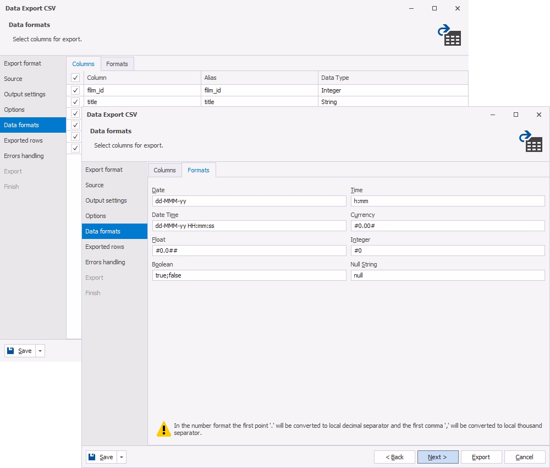
Task: Click the Null String field
Action: (448, 275)
